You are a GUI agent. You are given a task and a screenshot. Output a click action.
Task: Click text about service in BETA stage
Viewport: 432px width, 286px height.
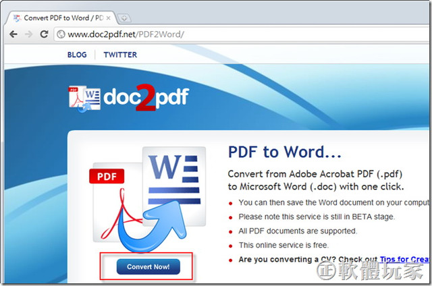[317, 217]
